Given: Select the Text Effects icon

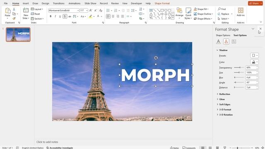Looking at the screenshot, I should click(x=226, y=41).
